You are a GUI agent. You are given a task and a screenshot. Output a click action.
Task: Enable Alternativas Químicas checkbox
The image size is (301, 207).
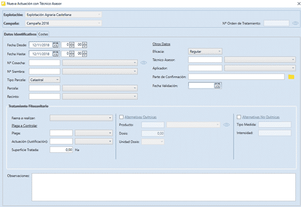click(121, 117)
